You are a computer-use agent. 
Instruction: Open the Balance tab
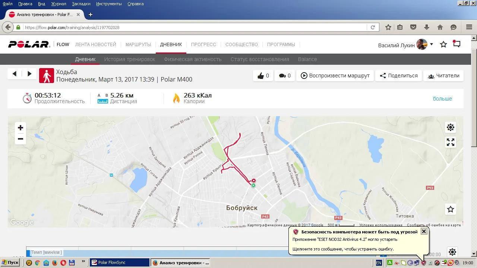[x=307, y=59]
